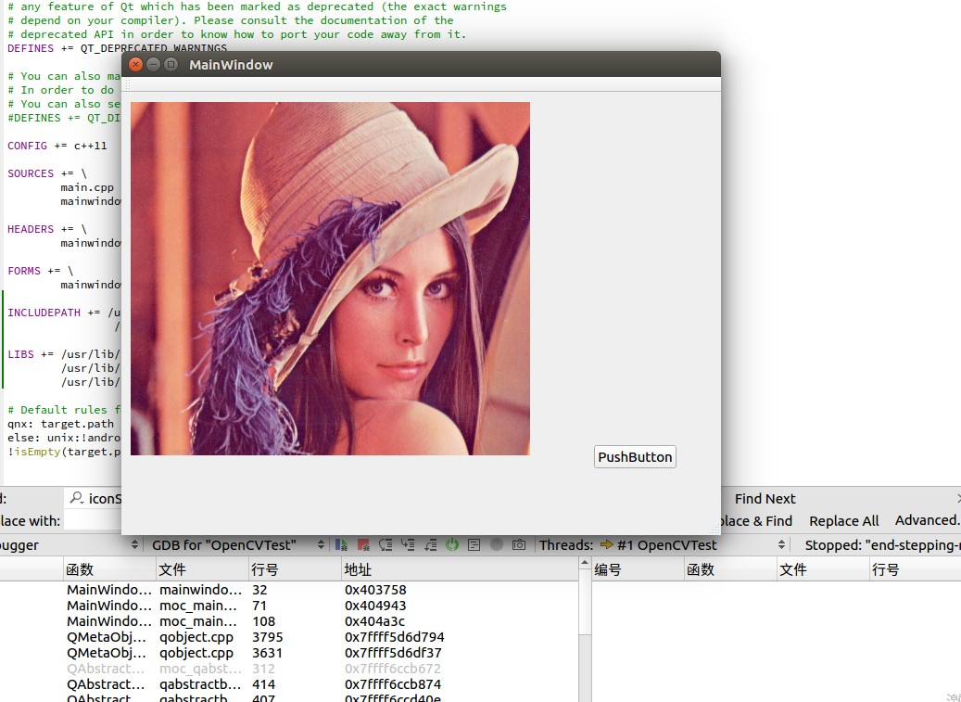The width and height of the screenshot is (961, 702).
Task: Select stack row with address 0x404943
Action: [x=288, y=606]
